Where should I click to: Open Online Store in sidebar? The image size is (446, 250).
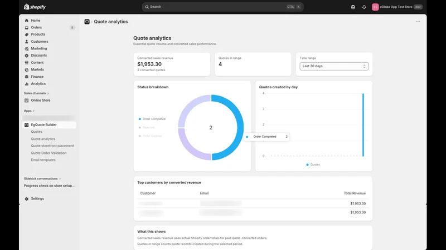coord(40,101)
